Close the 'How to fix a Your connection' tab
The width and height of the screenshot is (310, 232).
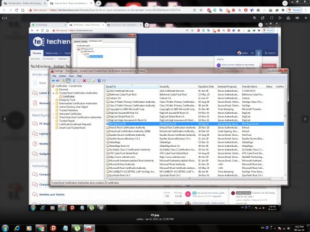tap(92, 3)
